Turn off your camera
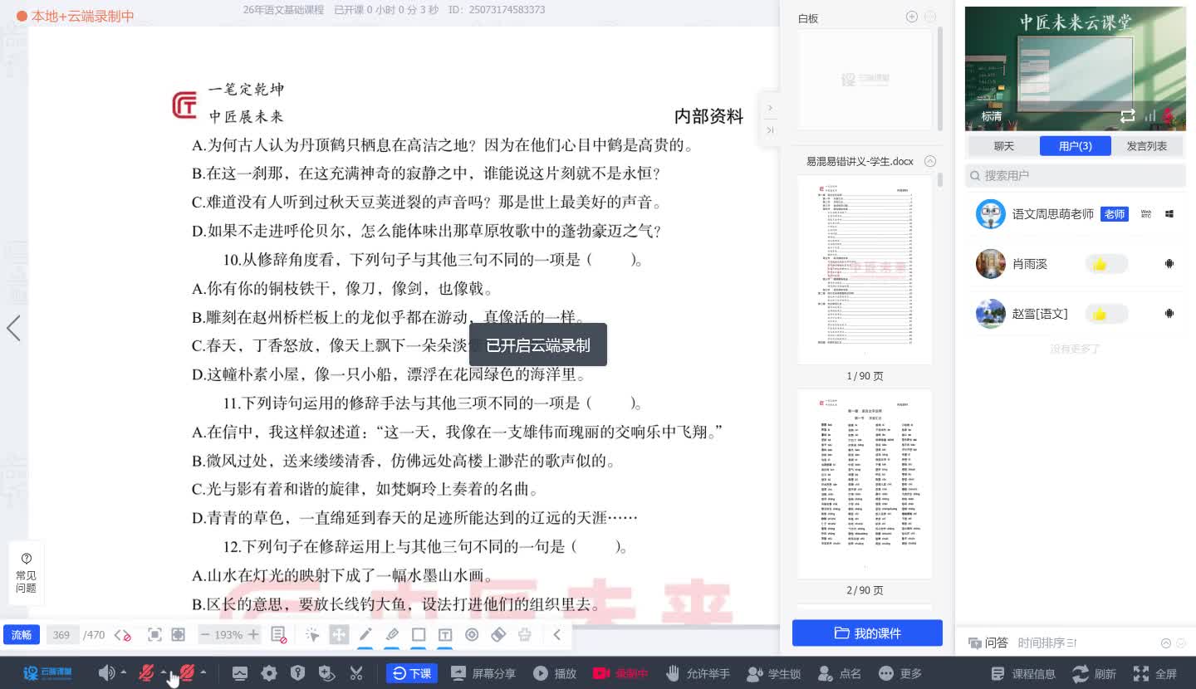 (188, 673)
